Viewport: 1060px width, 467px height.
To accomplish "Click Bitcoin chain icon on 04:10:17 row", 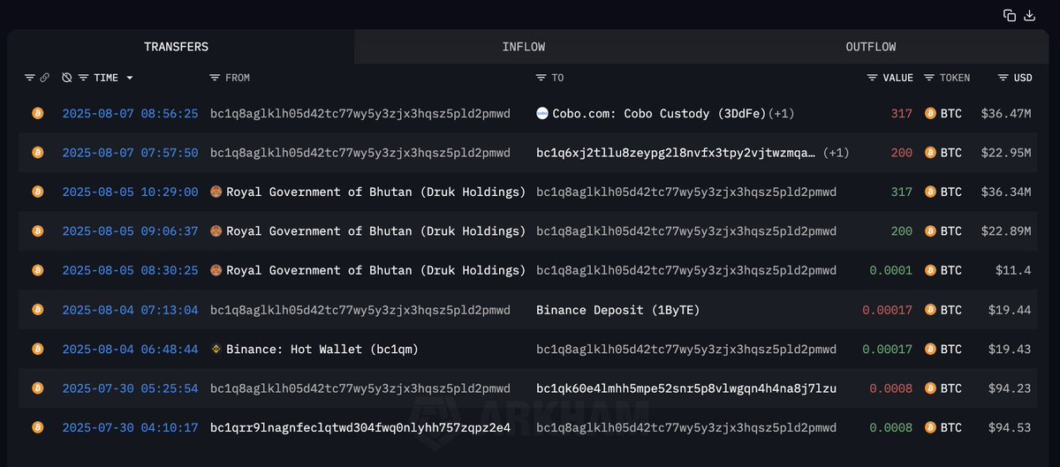I will 37,427.
